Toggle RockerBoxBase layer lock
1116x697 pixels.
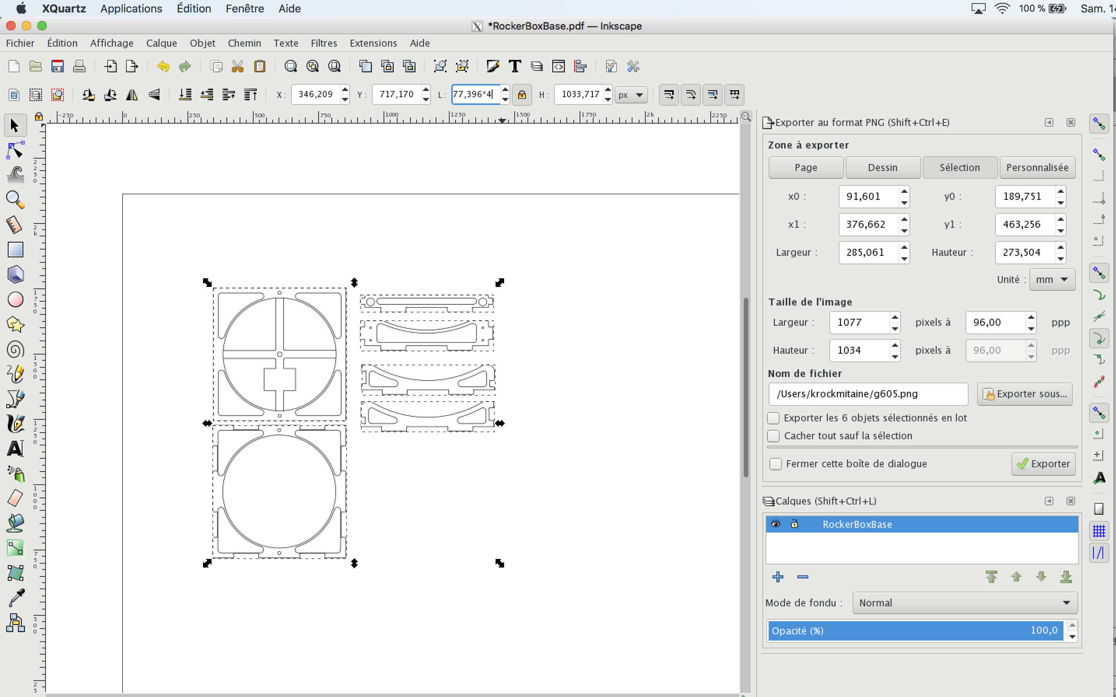coord(795,524)
